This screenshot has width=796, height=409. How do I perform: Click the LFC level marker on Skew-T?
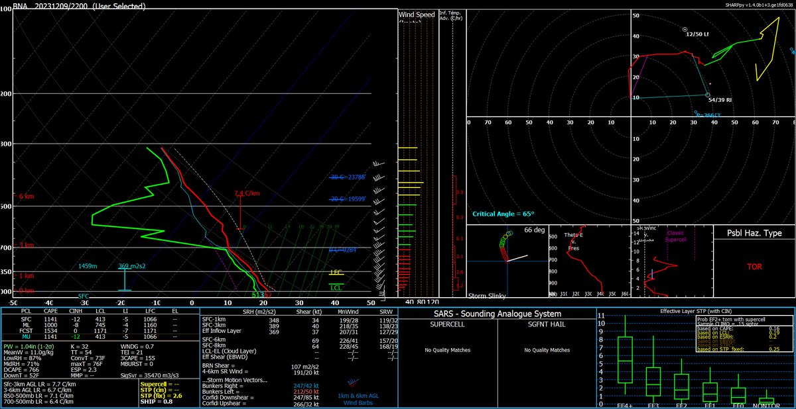tap(337, 272)
